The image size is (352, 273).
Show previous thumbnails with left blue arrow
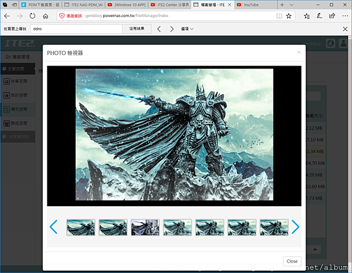click(53, 227)
